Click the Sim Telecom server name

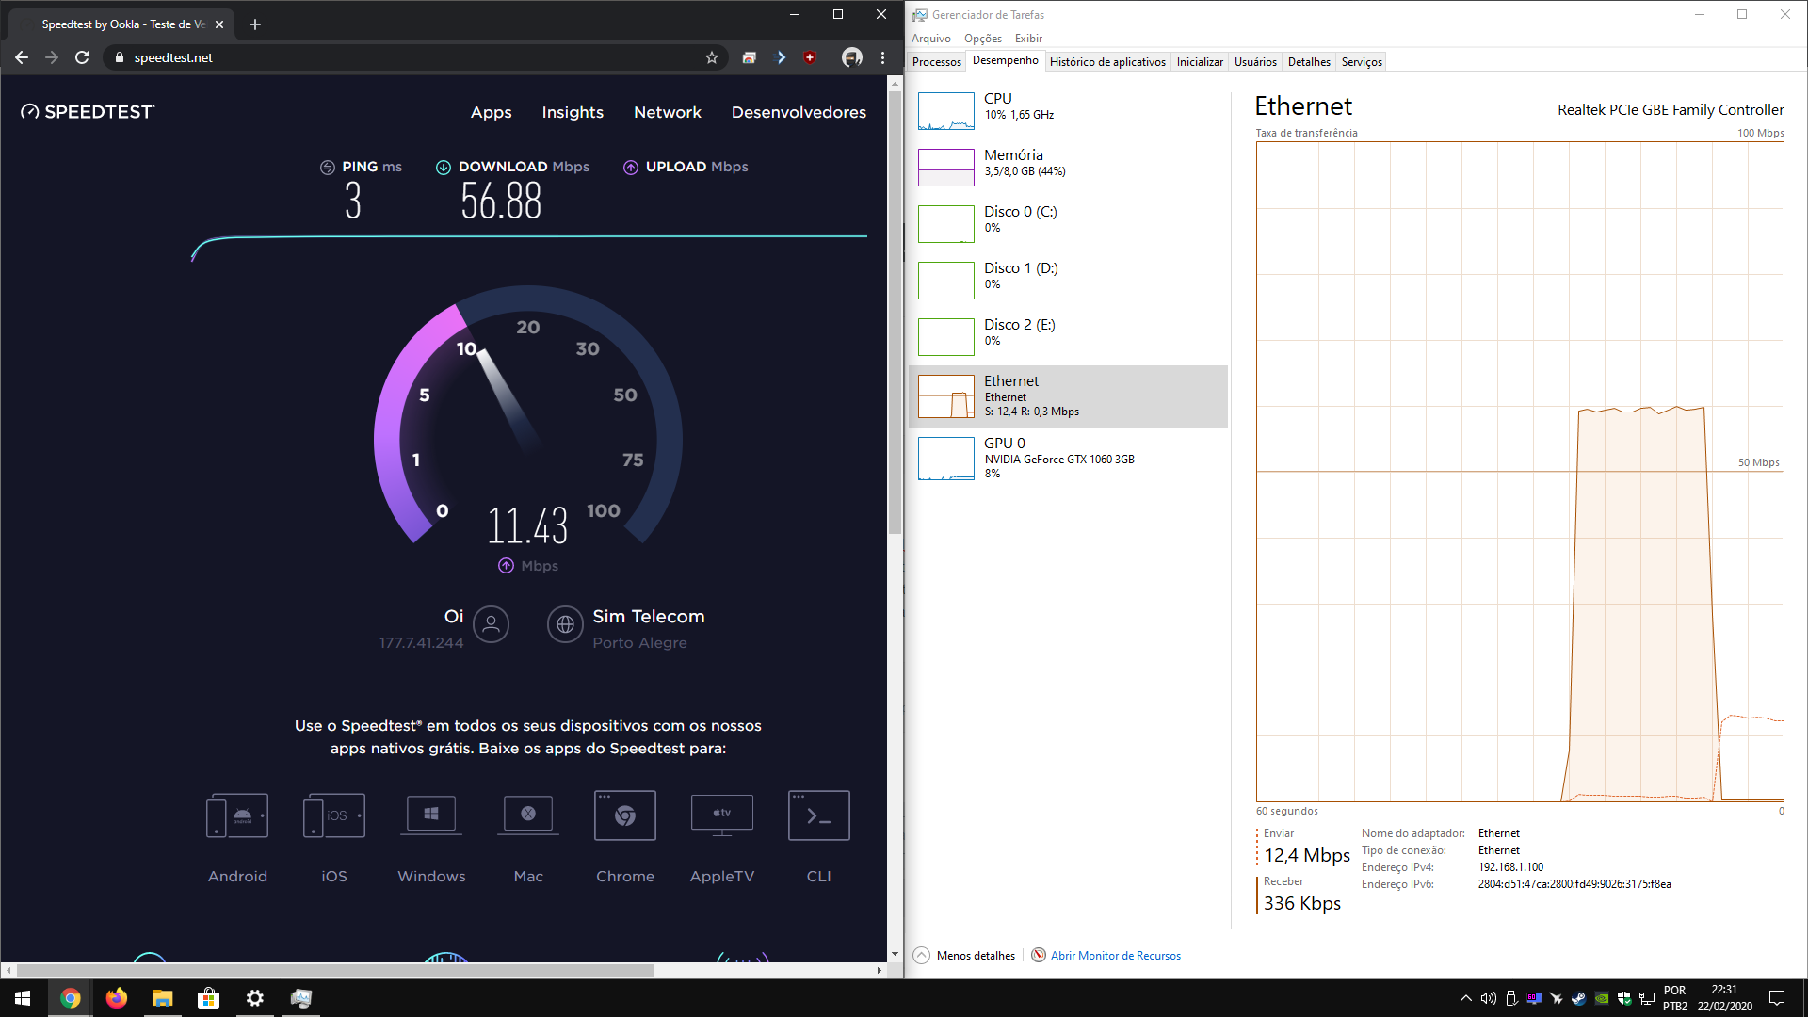[x=648, y=616]
